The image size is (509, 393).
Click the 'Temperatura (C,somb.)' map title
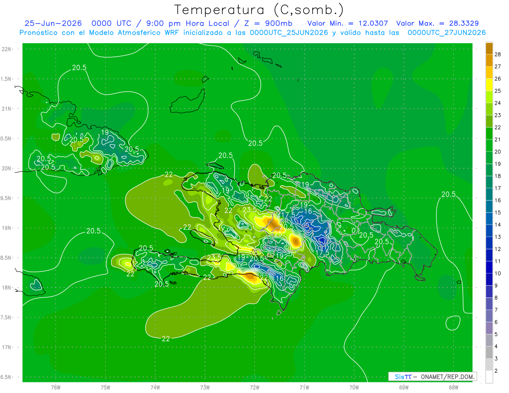tap(259, 9)
